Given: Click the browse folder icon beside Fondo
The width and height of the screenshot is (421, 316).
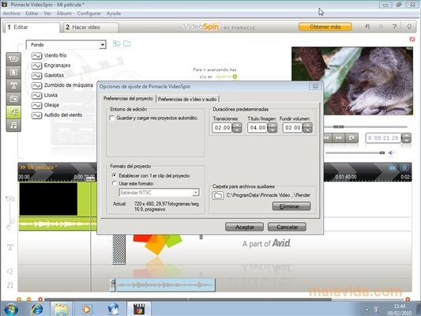Looking at the screenshot, I should [126, 43].
